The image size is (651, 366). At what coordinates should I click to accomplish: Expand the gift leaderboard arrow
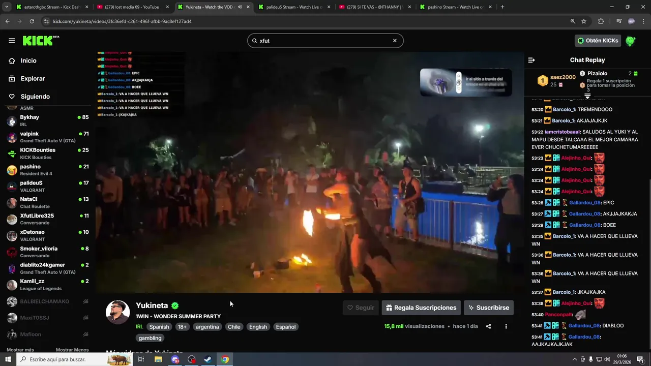point(587,95)
